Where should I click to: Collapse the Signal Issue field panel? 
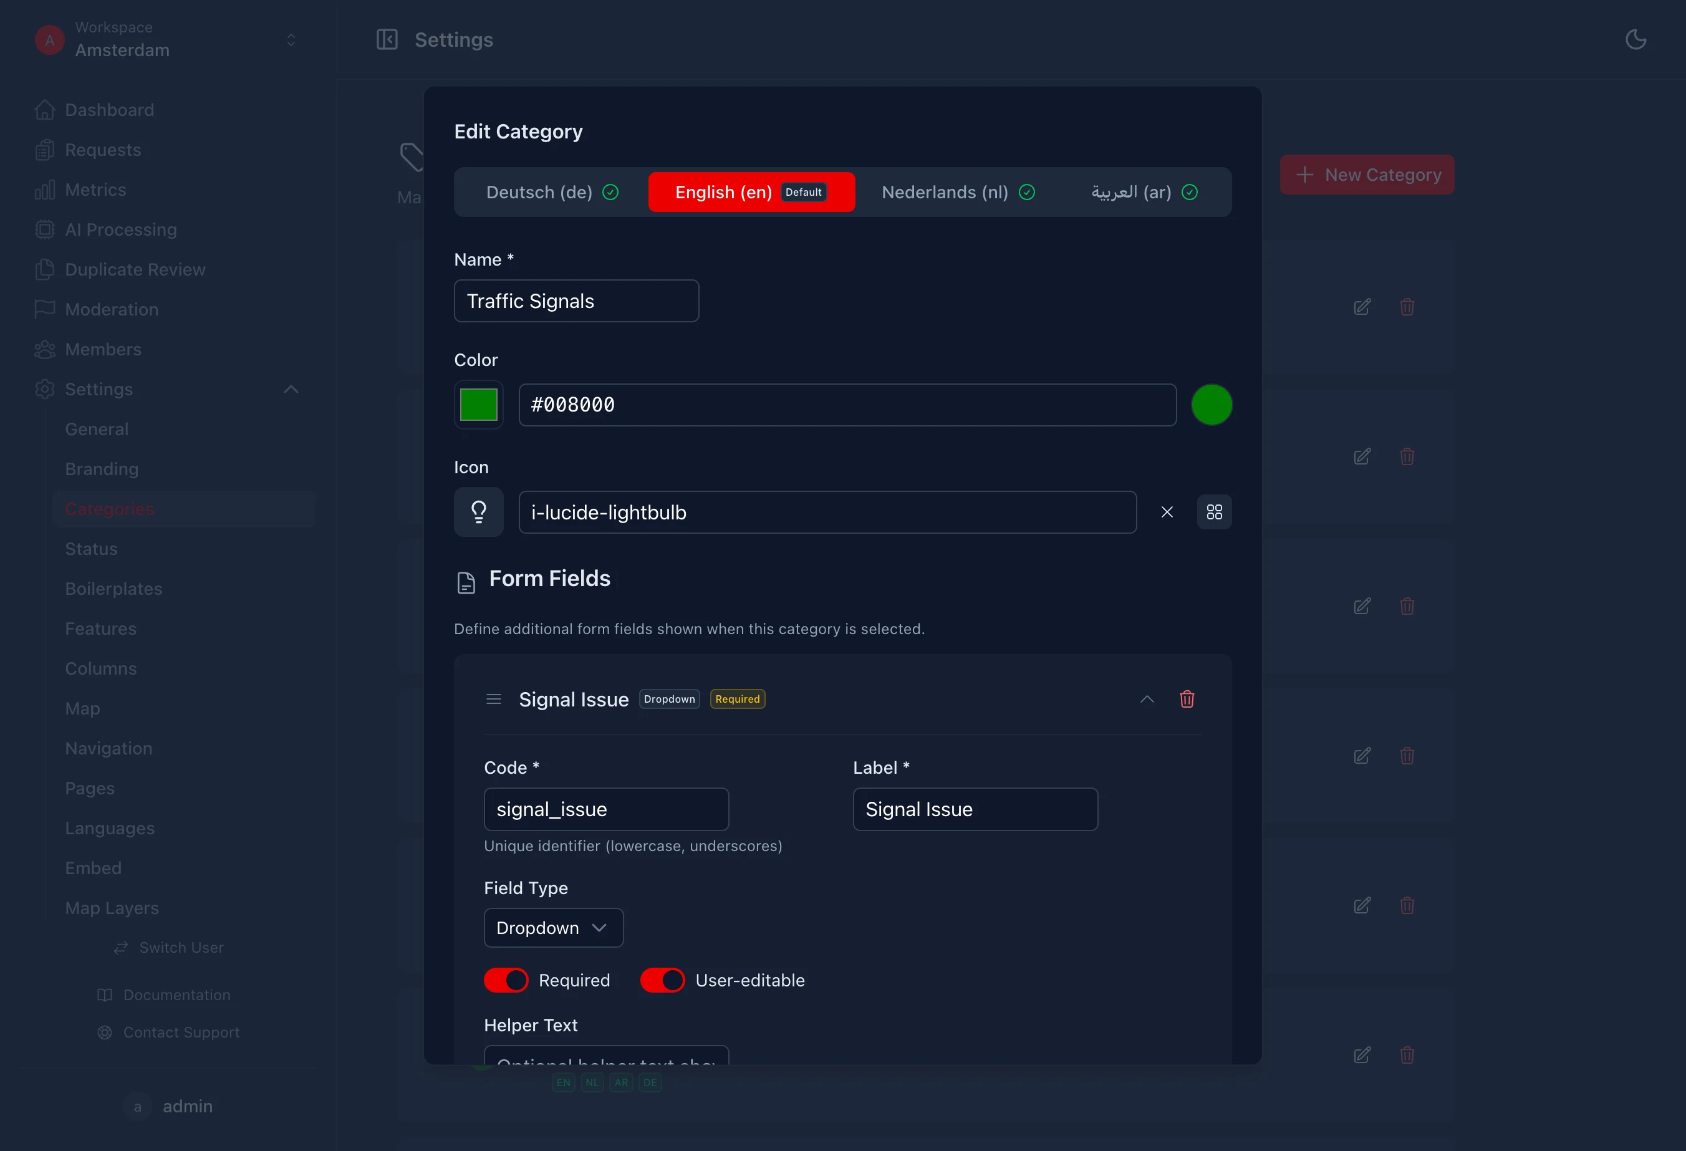pyautogui.click(x=1146, y=699)
